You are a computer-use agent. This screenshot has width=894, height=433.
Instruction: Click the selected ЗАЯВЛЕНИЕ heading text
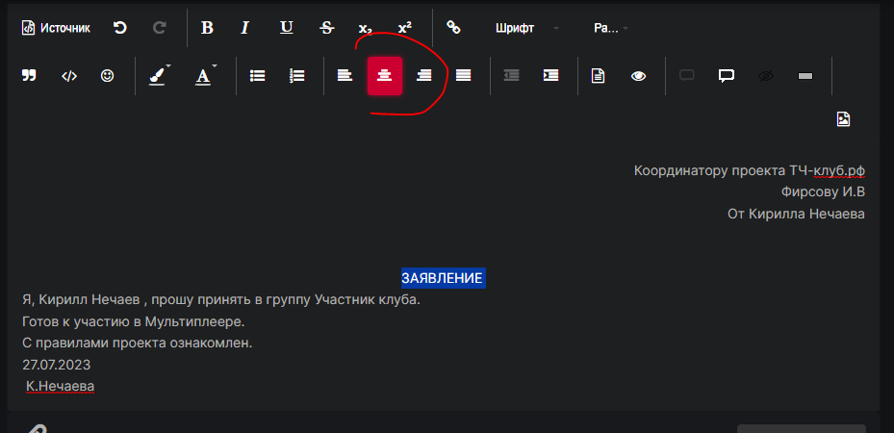pos(442,278)
